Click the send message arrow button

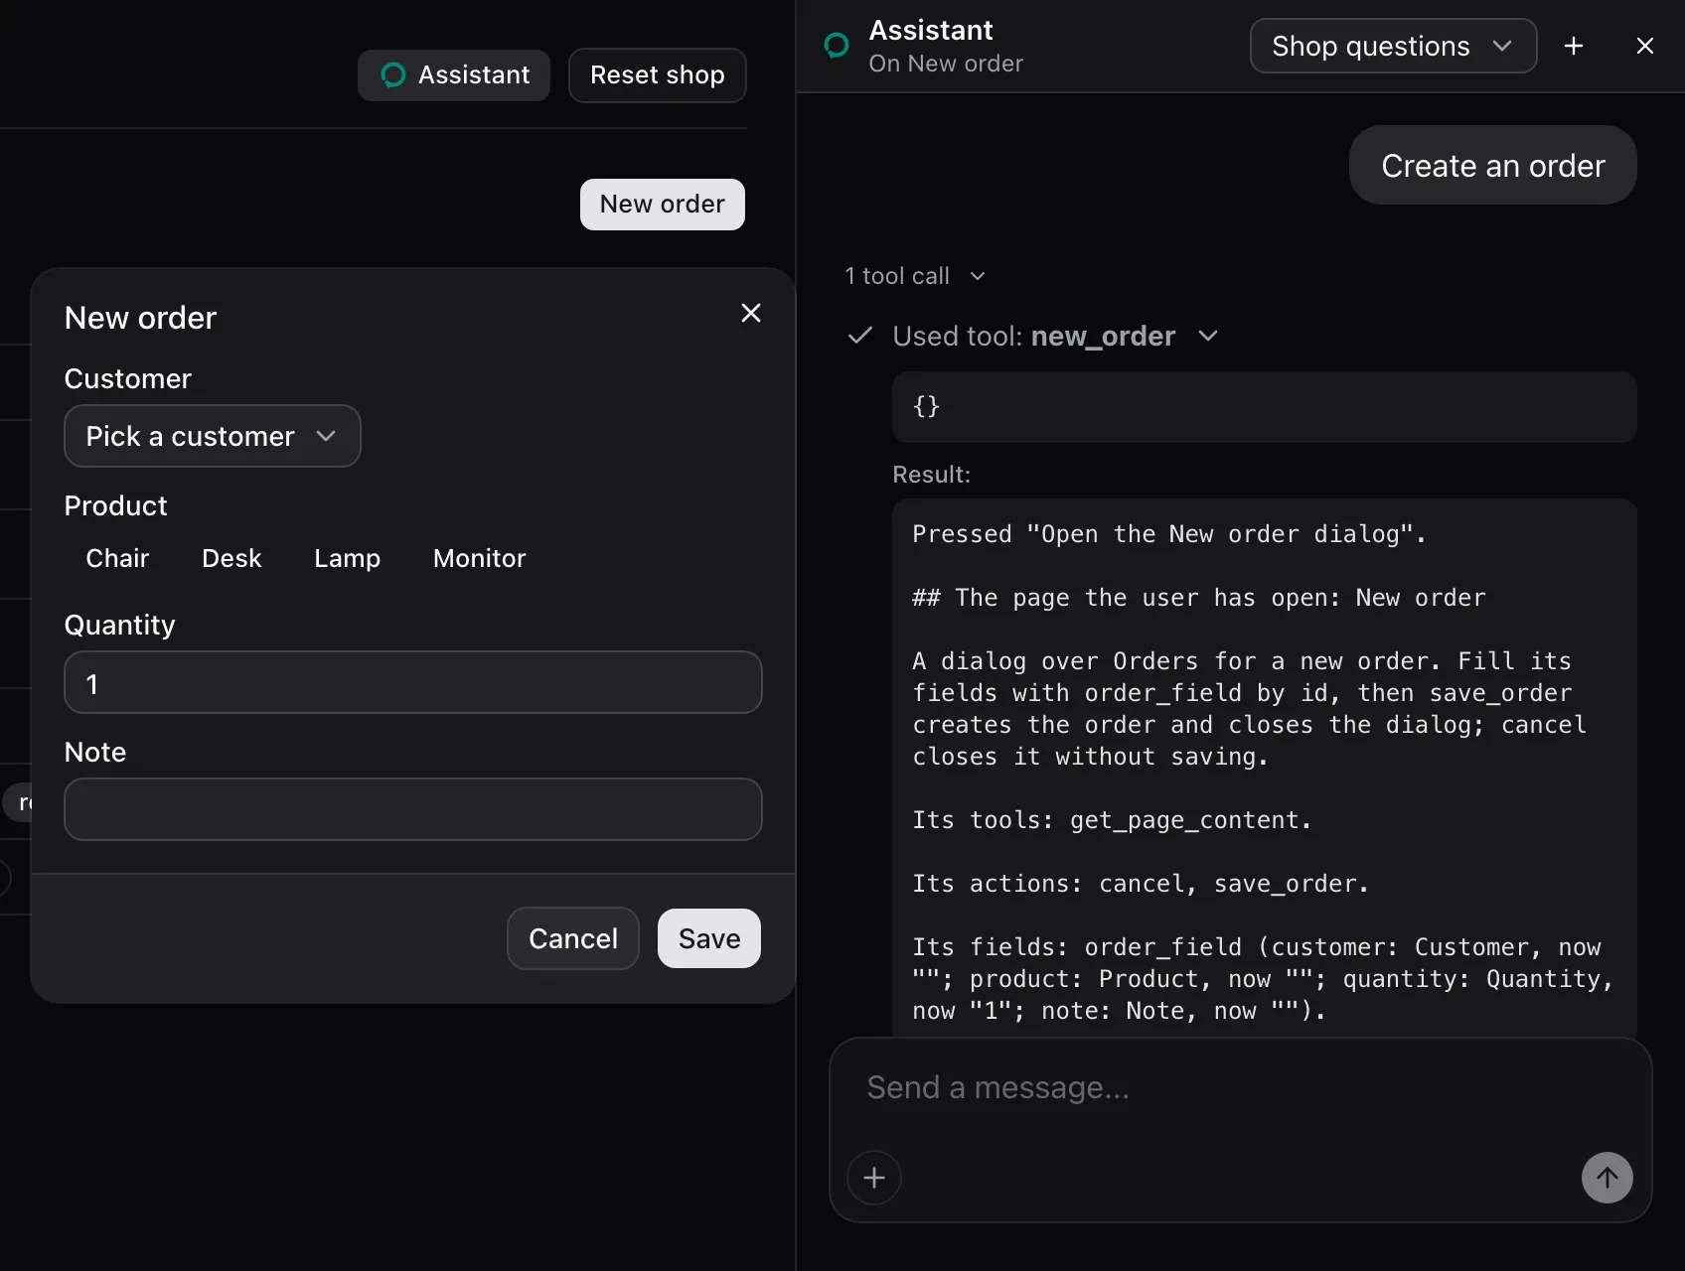1608,1178
